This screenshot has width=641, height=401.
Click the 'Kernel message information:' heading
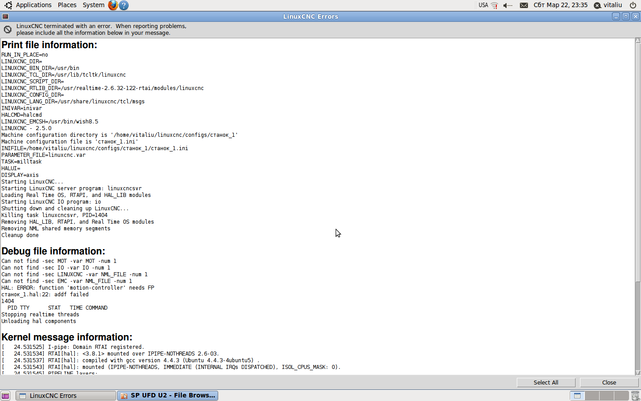click(67, 337)
